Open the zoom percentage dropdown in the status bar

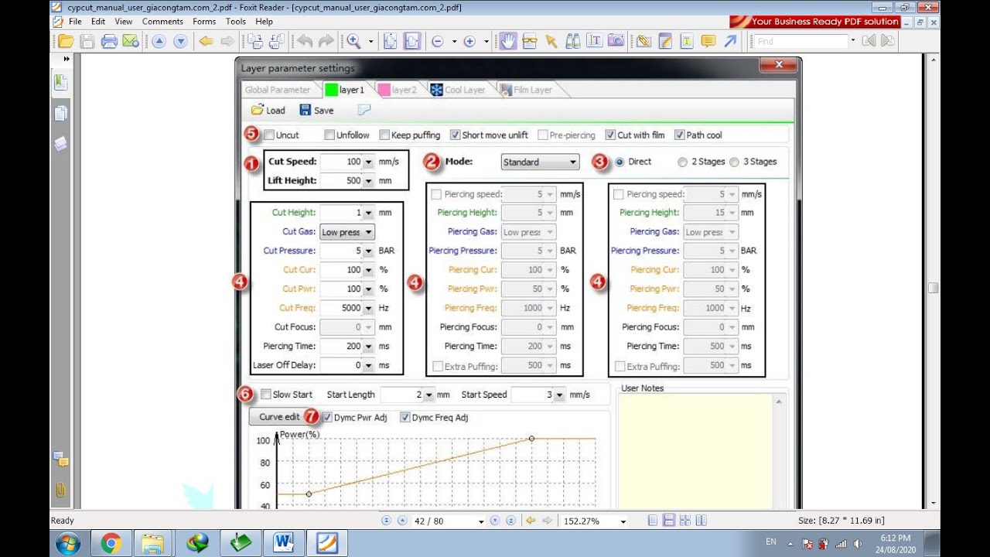click(x=623, y=521)
